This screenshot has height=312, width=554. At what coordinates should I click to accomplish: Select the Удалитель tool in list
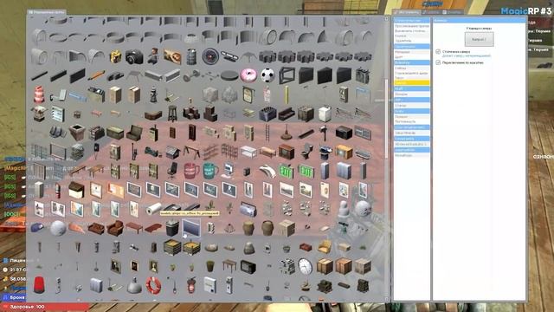tap(412, 41)
